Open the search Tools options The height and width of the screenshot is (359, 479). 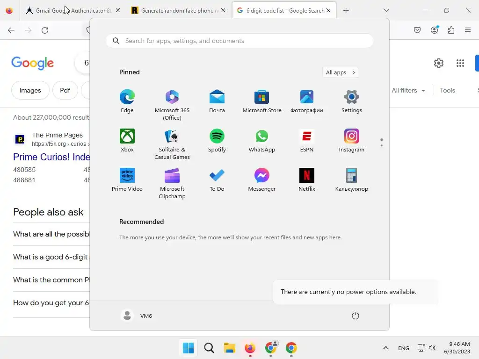point(448,90)
